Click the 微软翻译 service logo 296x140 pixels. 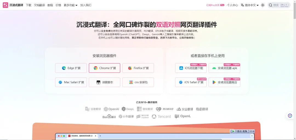pyautogui.click(x=145, y=109)
